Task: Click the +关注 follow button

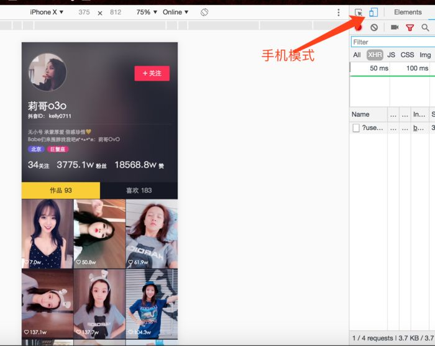Action: pyautogui.click(x=152, y=73)
